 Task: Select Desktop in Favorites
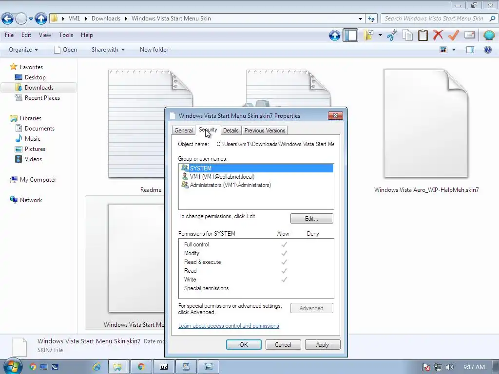(35, 77)
